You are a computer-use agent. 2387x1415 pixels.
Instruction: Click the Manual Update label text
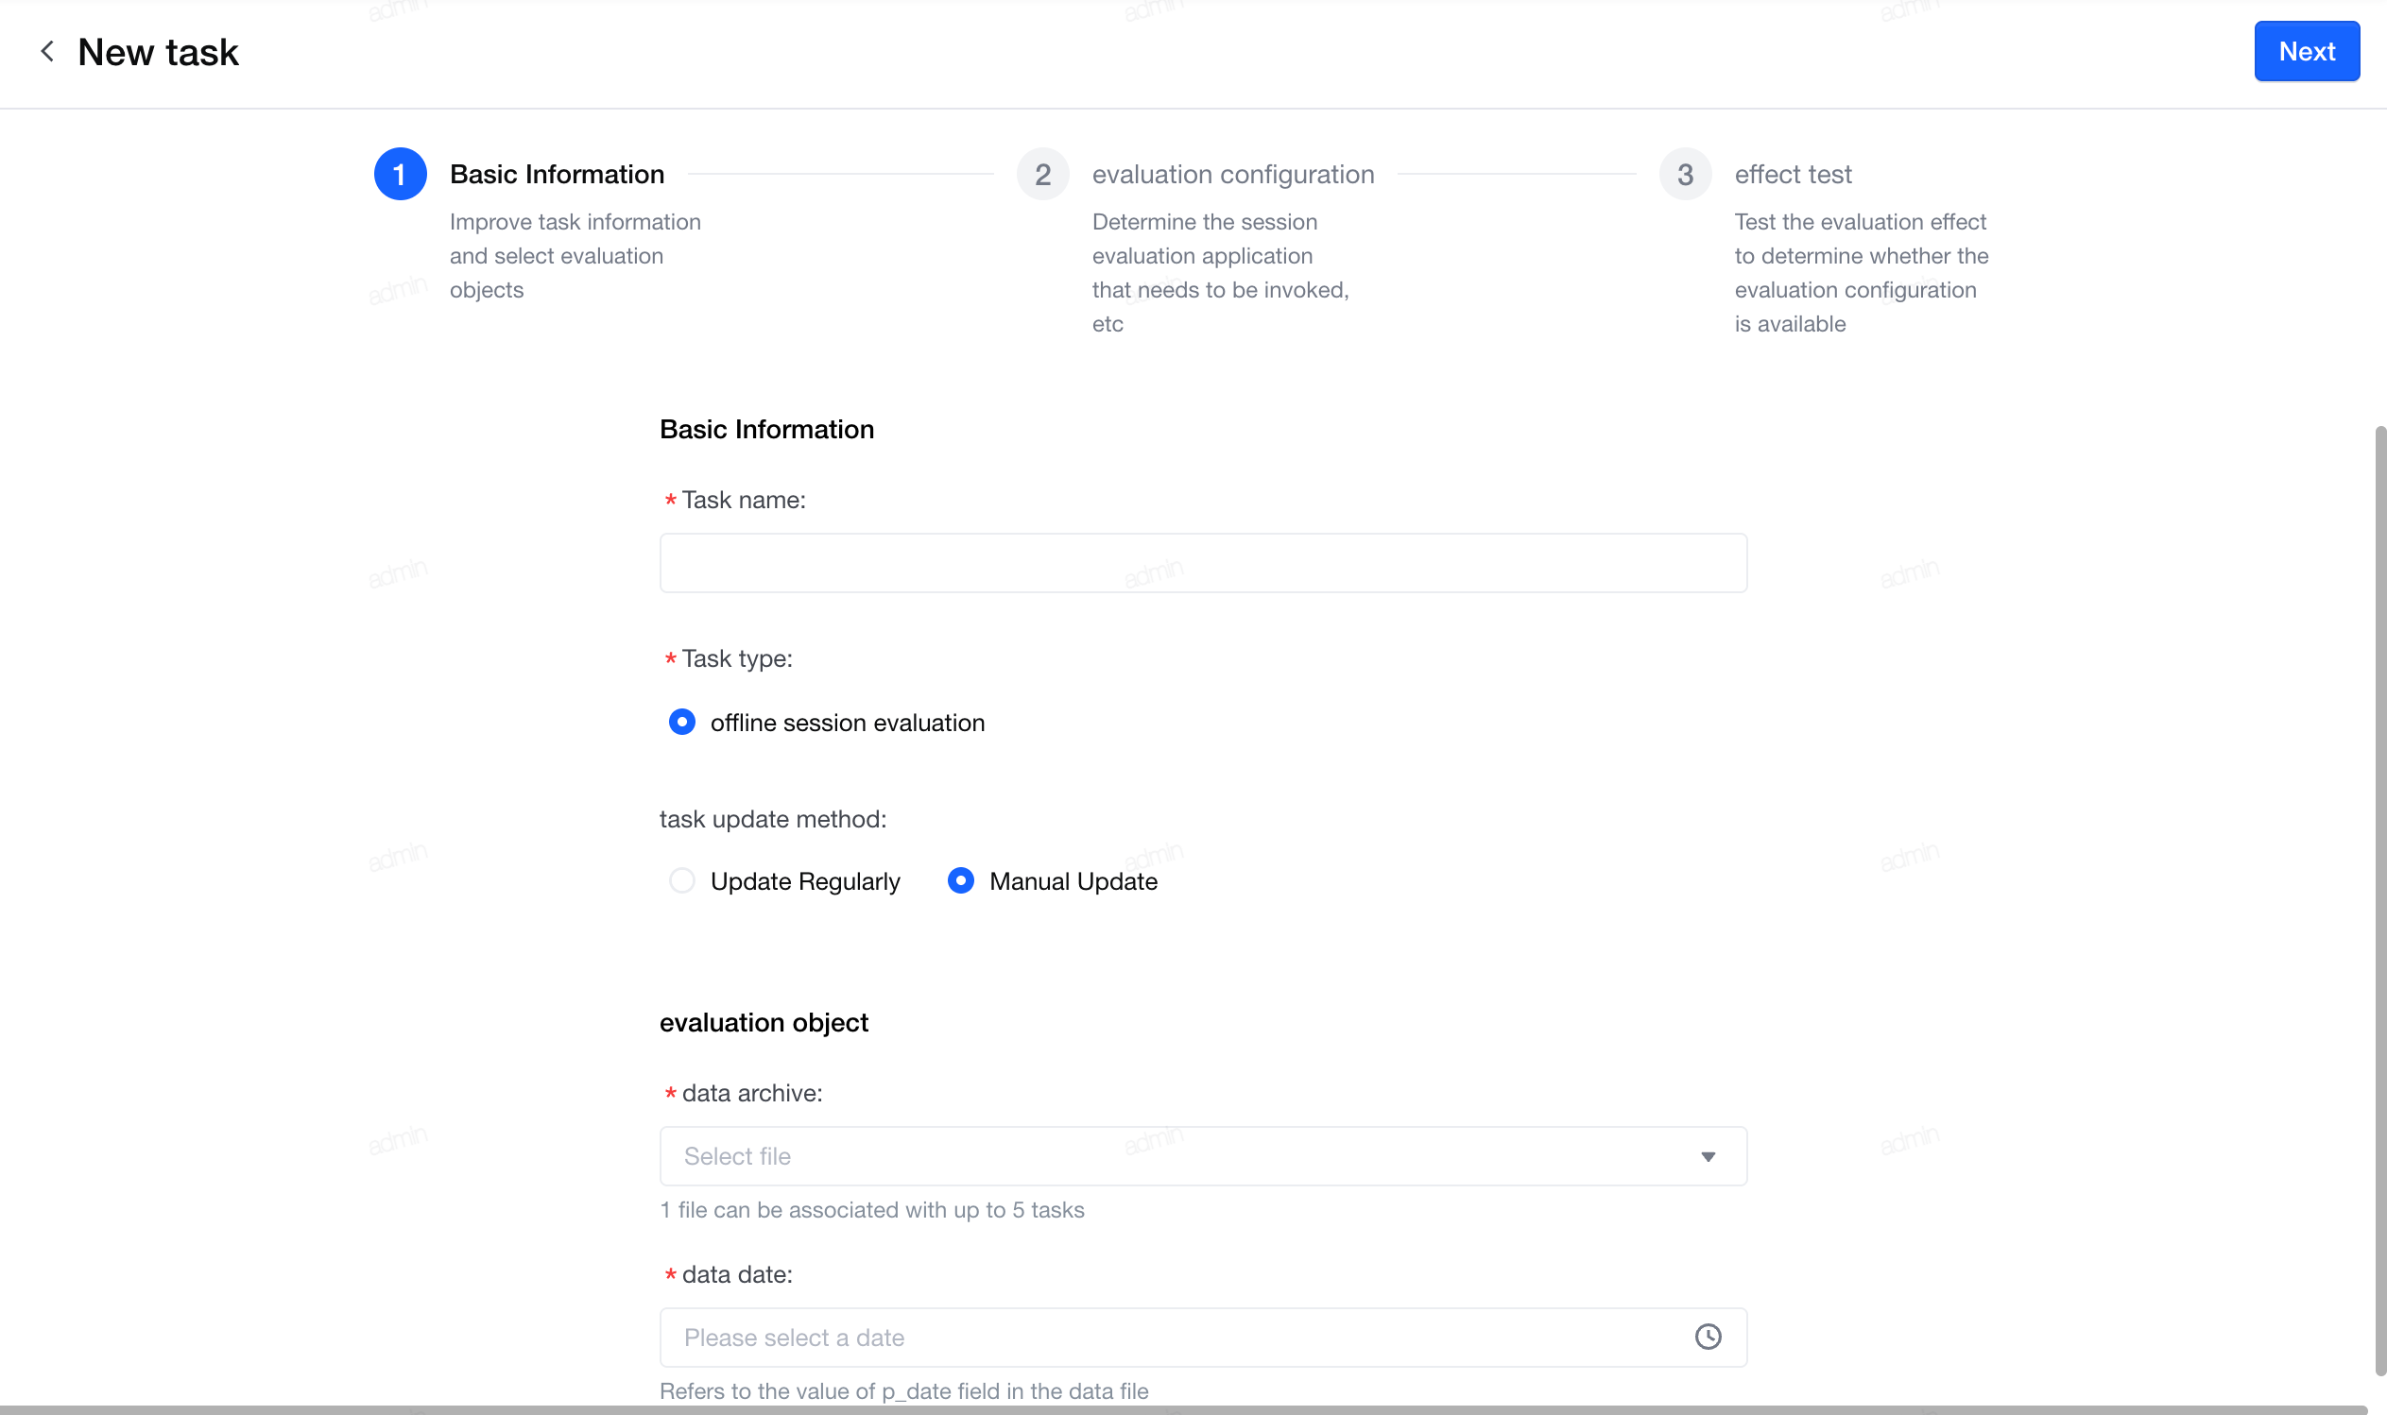(1073, 881)
